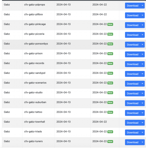Click the New badge in cfx-gabz-sandypd row
This screenshot has height=148, width=146.
click(x=110, y=73)
